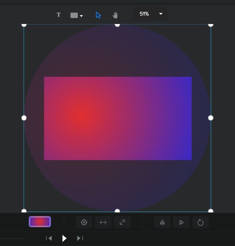Open the shape tool dropdown arrow
This screenshot has width=235, height=246.
pyautogui.click(x=81, y=16)
